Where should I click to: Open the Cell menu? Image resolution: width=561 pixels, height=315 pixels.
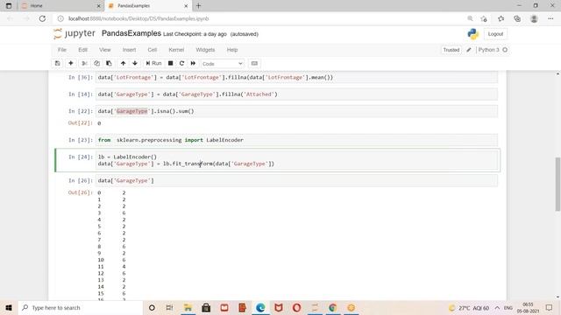click(x=153, y=50)
